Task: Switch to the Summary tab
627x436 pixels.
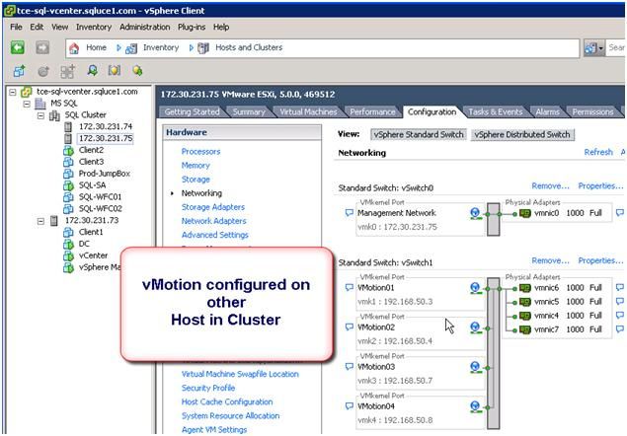Action: click(x=249, y=111)
